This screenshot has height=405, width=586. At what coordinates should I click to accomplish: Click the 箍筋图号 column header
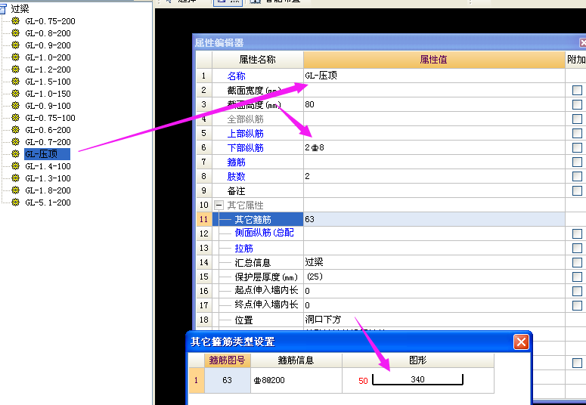pos(228,360)
